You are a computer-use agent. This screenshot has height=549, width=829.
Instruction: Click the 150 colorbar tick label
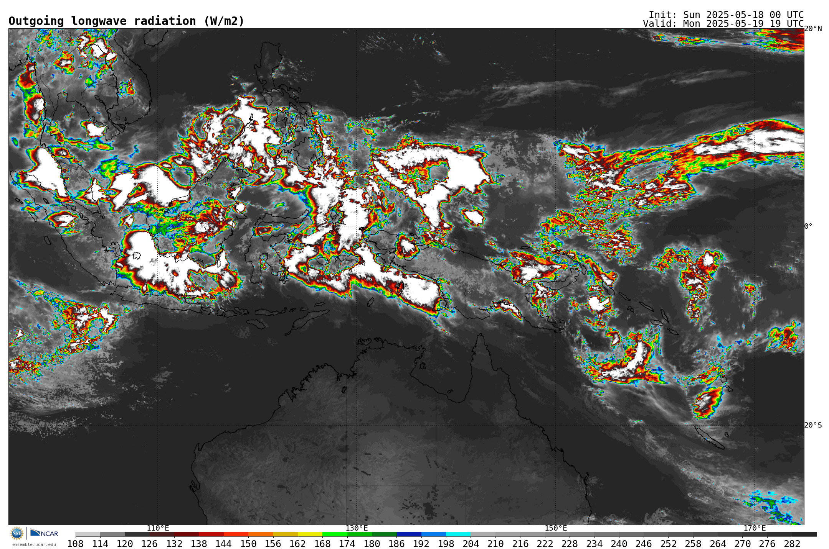(x=248, y=544)
